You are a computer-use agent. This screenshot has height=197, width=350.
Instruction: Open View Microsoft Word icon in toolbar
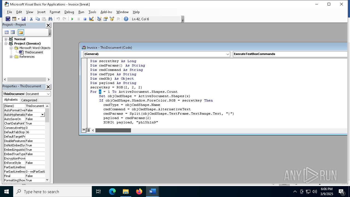[x=8, y=19]
